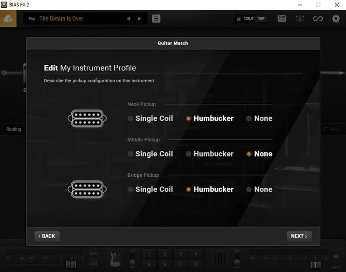Screen dimensions: 346x272
Task: Select scene button 3
Action: (180, 254)
